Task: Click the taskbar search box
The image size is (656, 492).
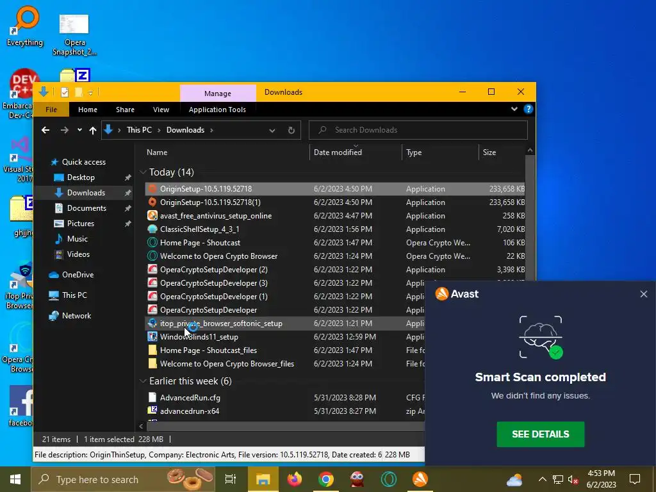Action: point(123,479)
